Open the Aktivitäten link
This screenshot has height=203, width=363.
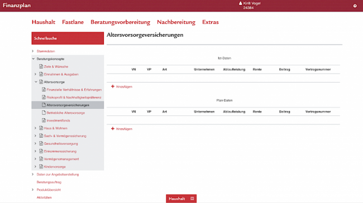(44, 197)
